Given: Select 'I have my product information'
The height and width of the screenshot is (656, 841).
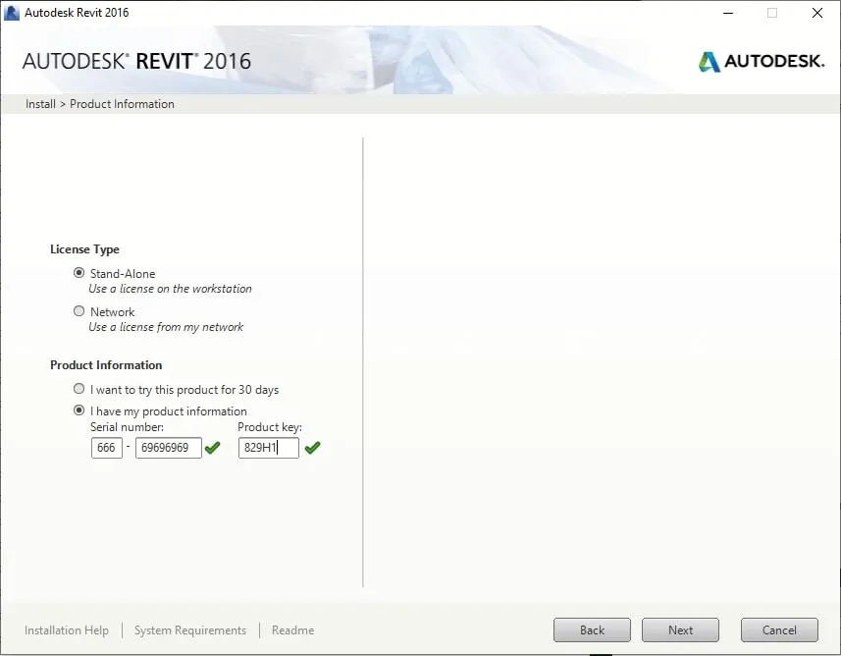Looking at the screenshot, I should [79, 410].
